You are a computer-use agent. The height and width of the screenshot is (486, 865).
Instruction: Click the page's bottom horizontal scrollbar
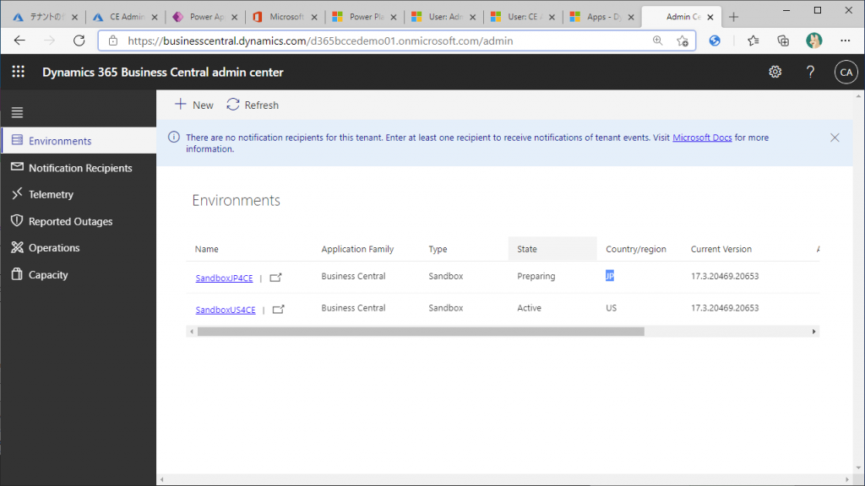point(504,479)
